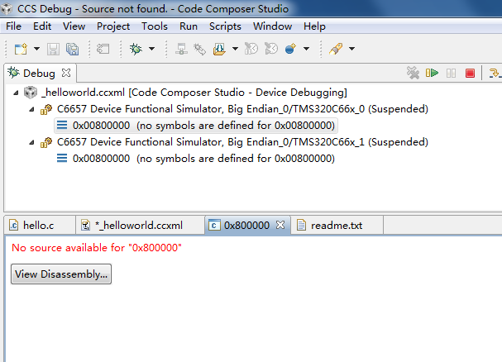Switch to the *_helloworld.ccxml editor tab
This screenshot has width=502, height=362.
click(x=139, y=226)
